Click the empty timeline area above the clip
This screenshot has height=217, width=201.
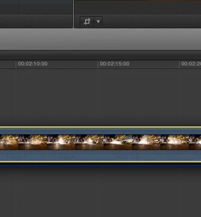pos(100,97)
